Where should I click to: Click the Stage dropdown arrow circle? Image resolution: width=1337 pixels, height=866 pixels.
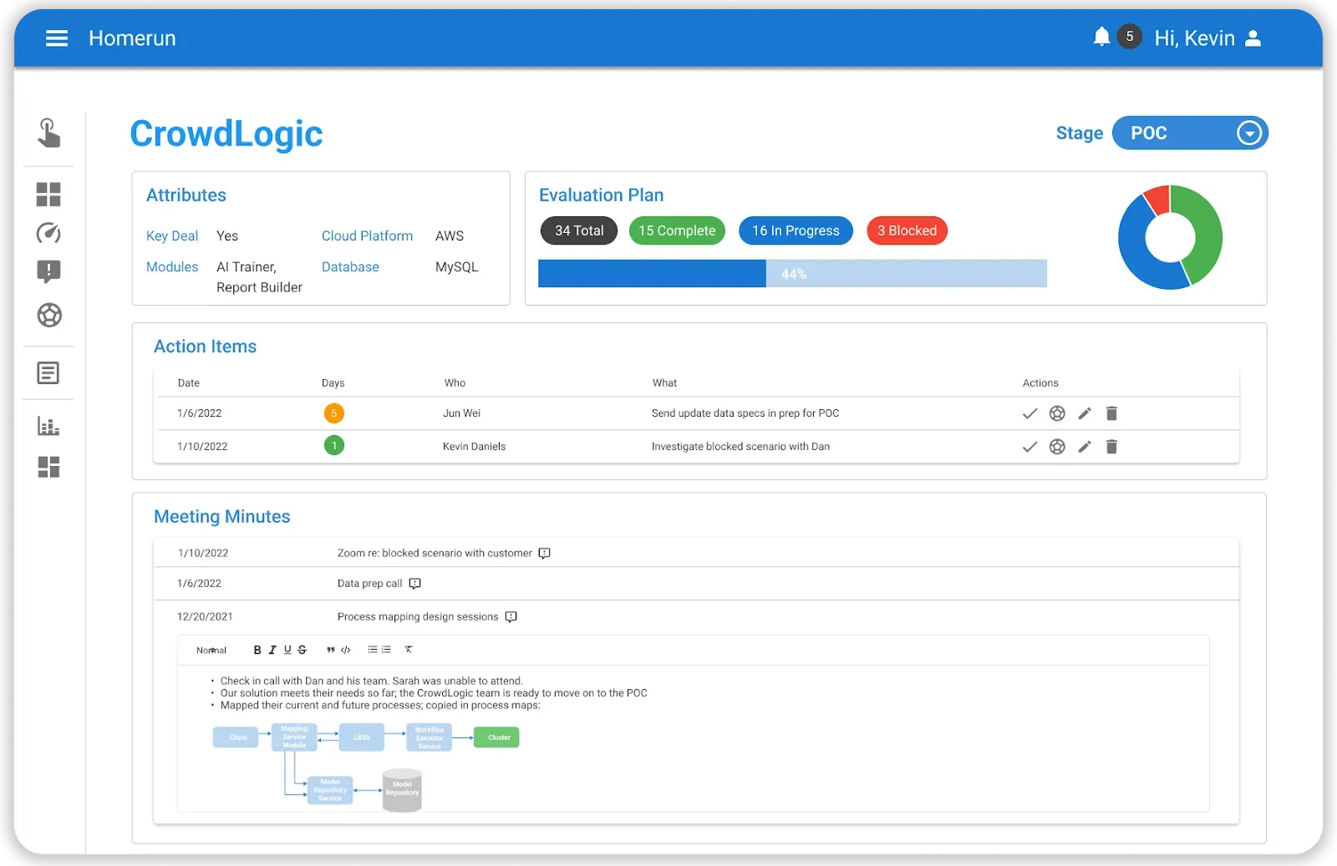point(1248,133)
